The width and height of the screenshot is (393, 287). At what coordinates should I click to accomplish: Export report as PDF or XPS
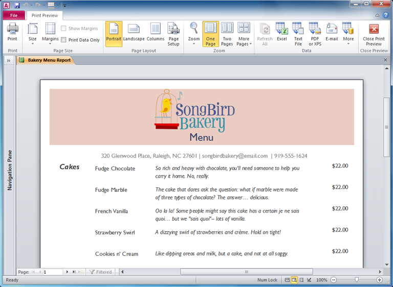(x=315, y=34)
